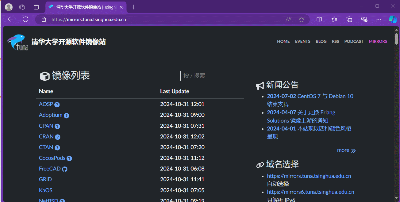Open the tab actions menu icon
The image size is (400, 202).
coord(36,7)
